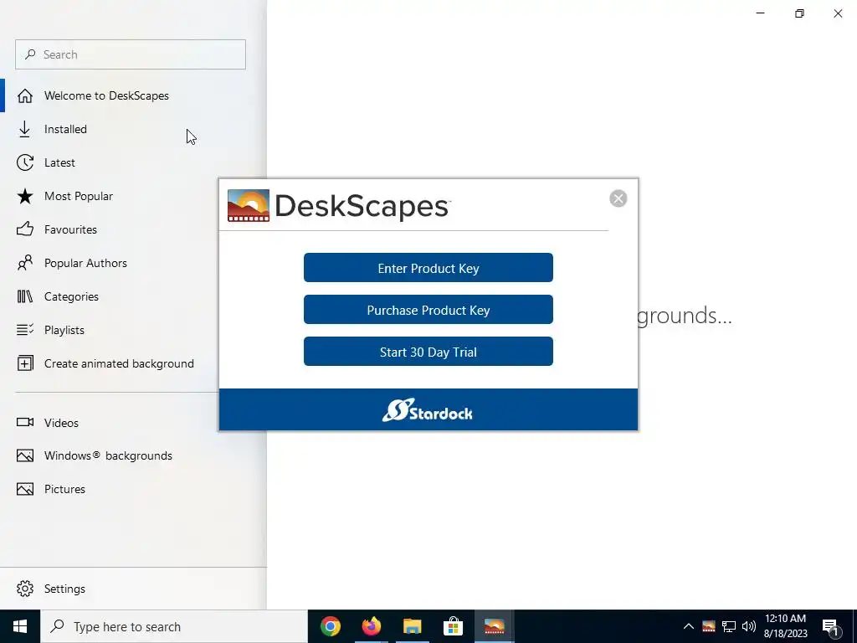857x643 pixels.
Task: Click the Enter Product Key button
Action: [428, 268]
